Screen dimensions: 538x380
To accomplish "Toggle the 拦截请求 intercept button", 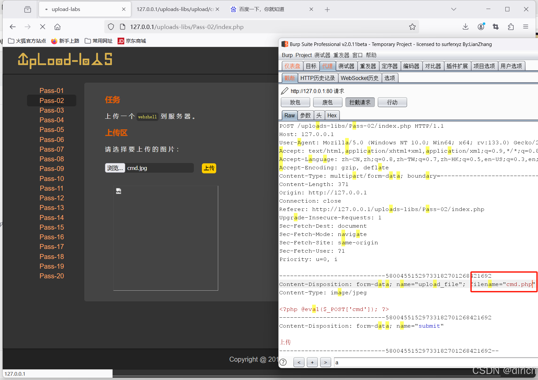I will click(x=360, y=102).
